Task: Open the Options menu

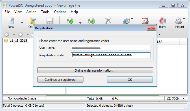Action: coord(60,12)
